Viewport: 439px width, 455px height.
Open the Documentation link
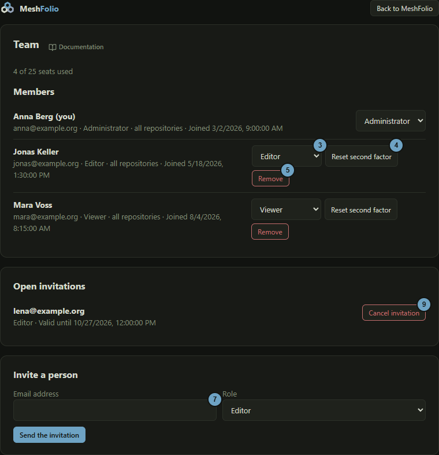[76, 47]
